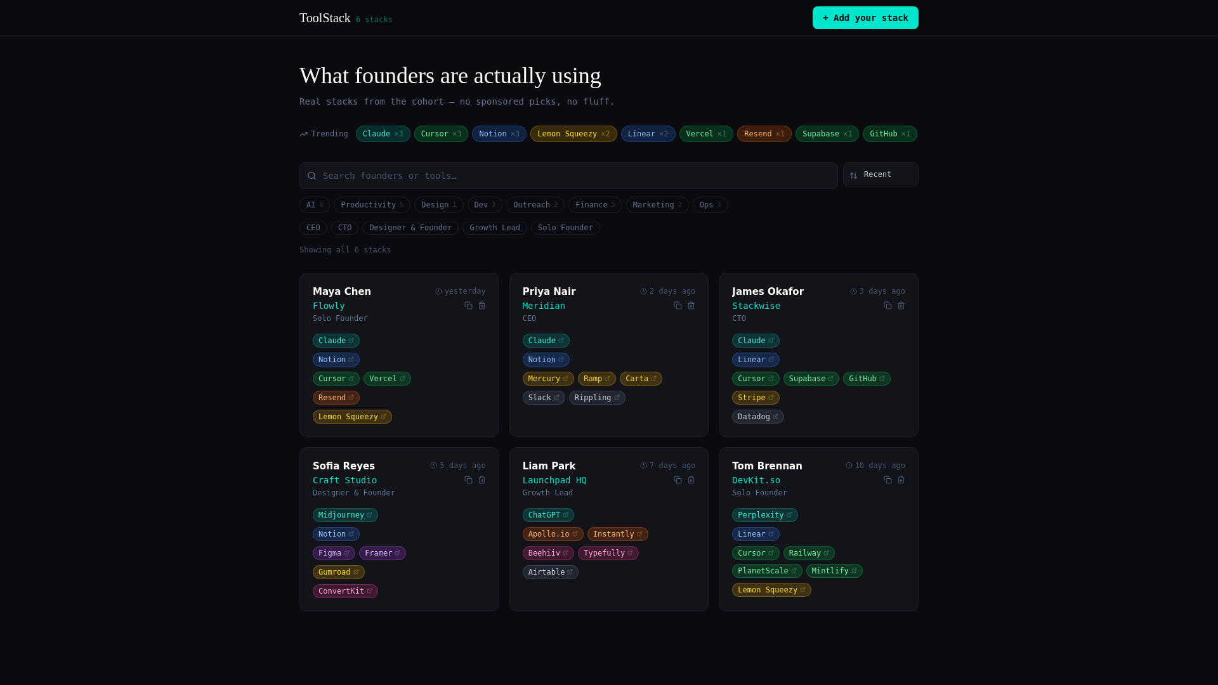
Task: Copy Priya Nair's stack
Action: coord(678,306)
